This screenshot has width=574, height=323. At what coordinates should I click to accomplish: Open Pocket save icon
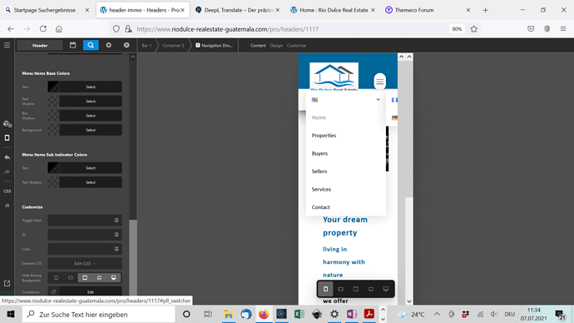[x=531, y=29]
